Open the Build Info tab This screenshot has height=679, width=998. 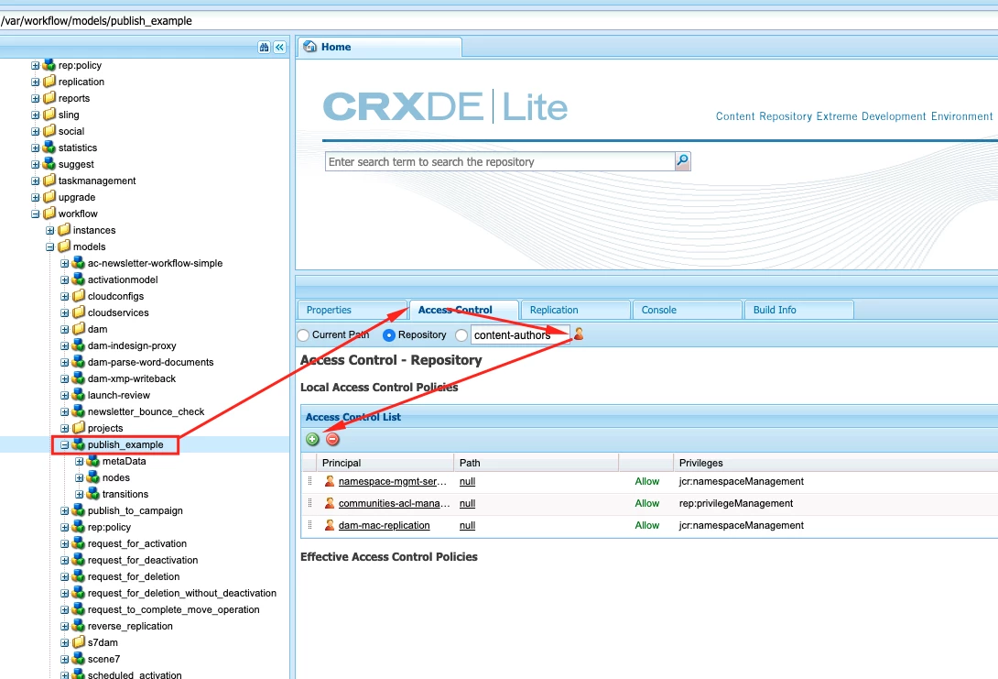click(798, 310)
